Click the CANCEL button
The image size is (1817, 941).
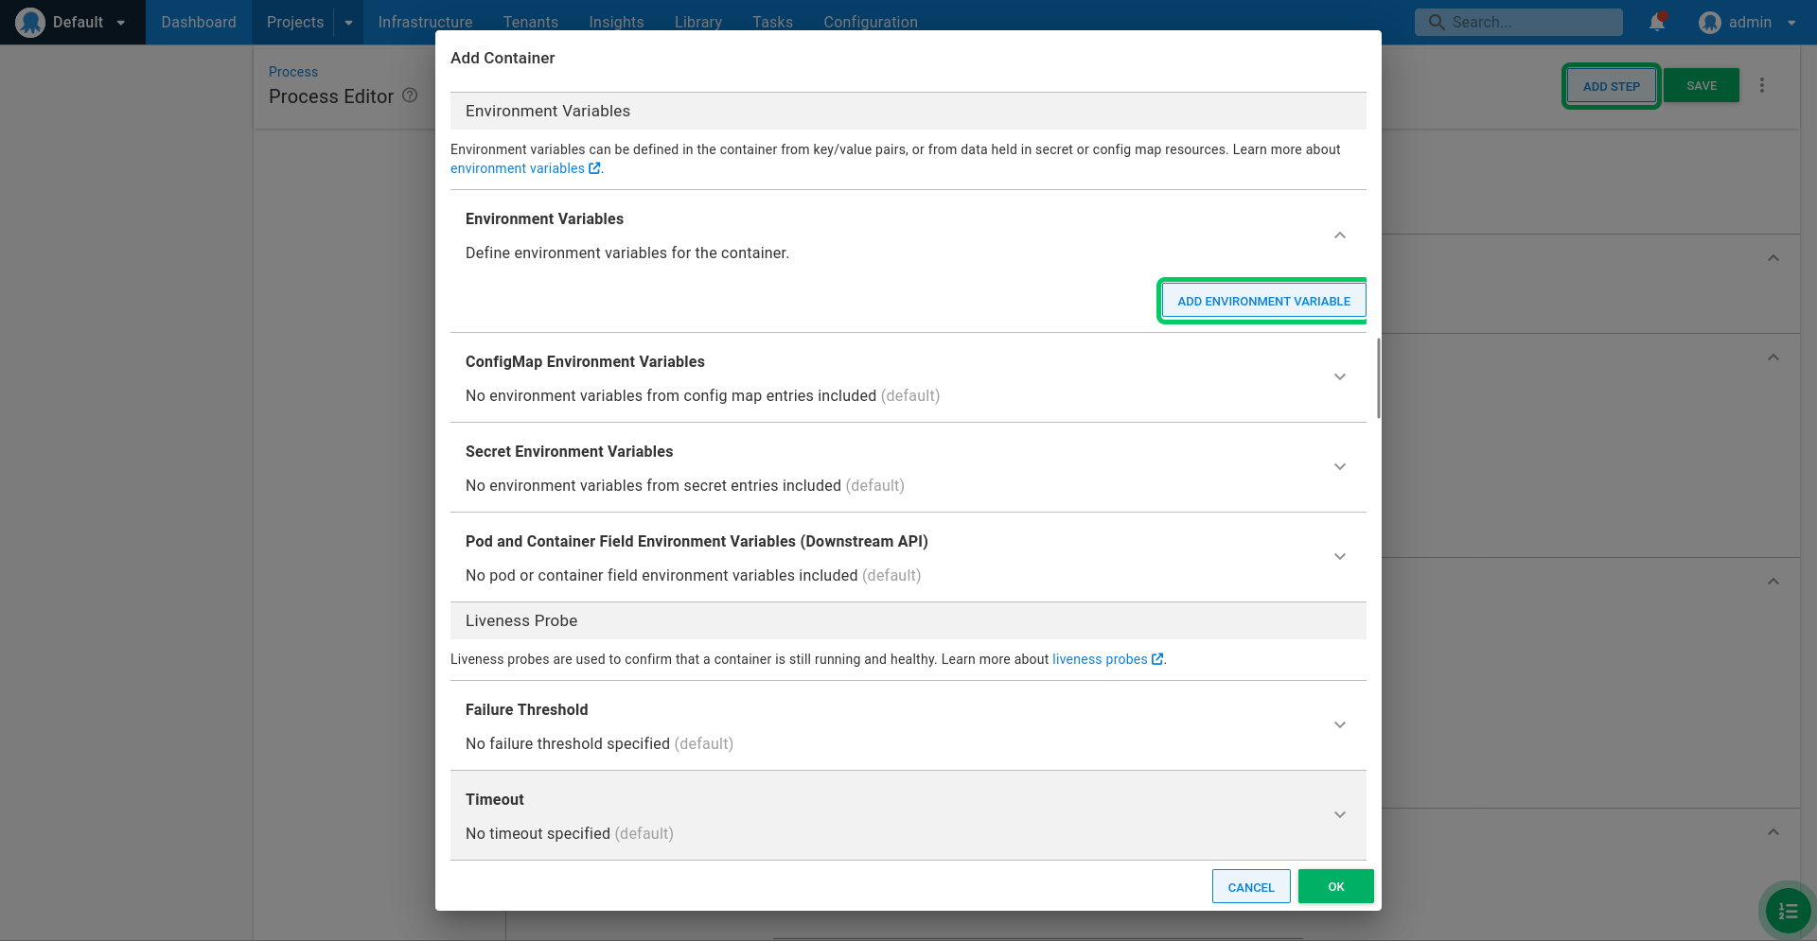[x=1251, y=886]
